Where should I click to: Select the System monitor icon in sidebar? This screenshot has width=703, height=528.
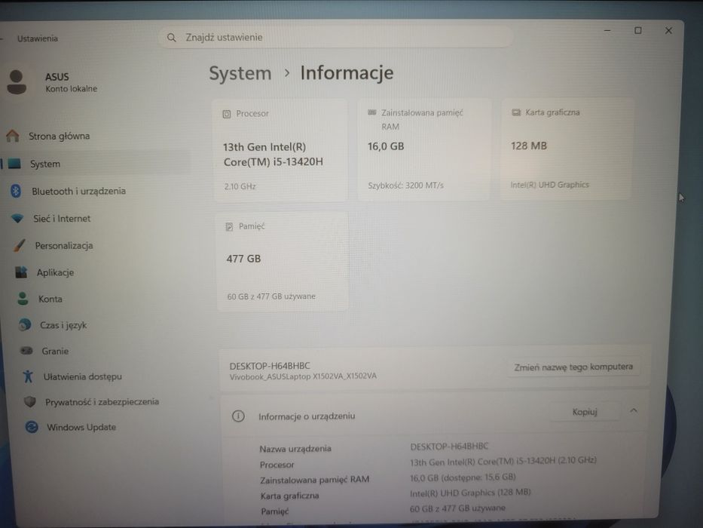point(14,164)
